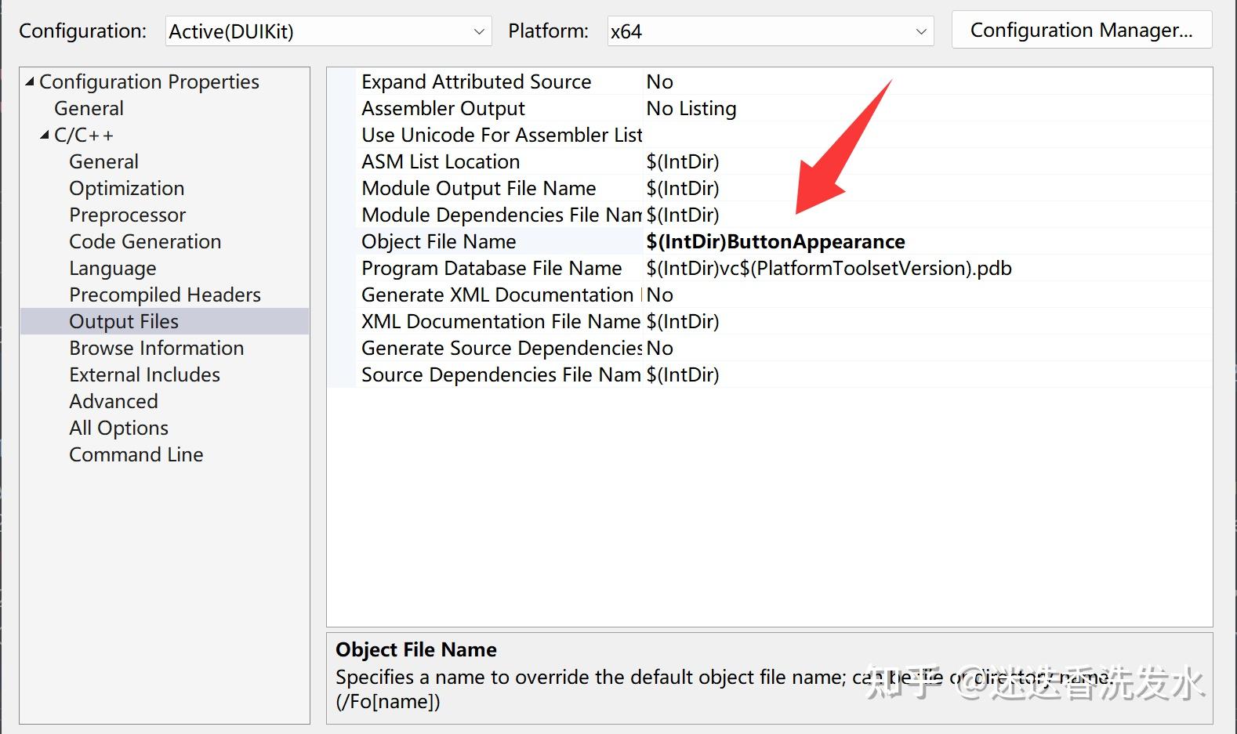Open Browse Information page
This screenshot has height=734, width=1237.
156,348
